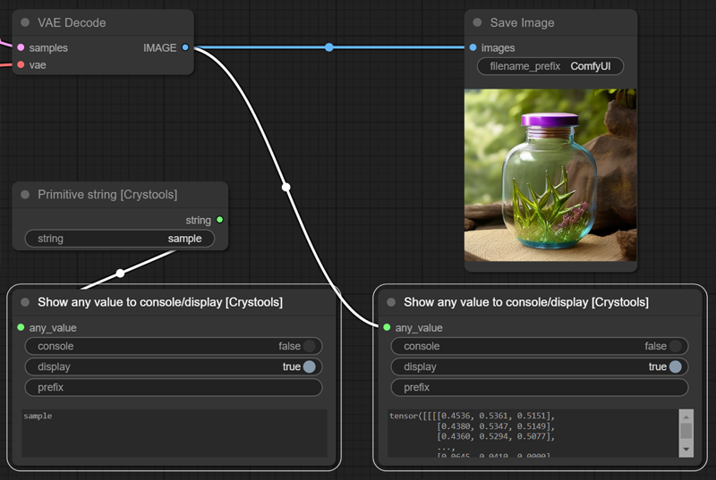Click the blue IMAGE output port
The width and height of the screenshot is (716, 480).
pos(185,47)
